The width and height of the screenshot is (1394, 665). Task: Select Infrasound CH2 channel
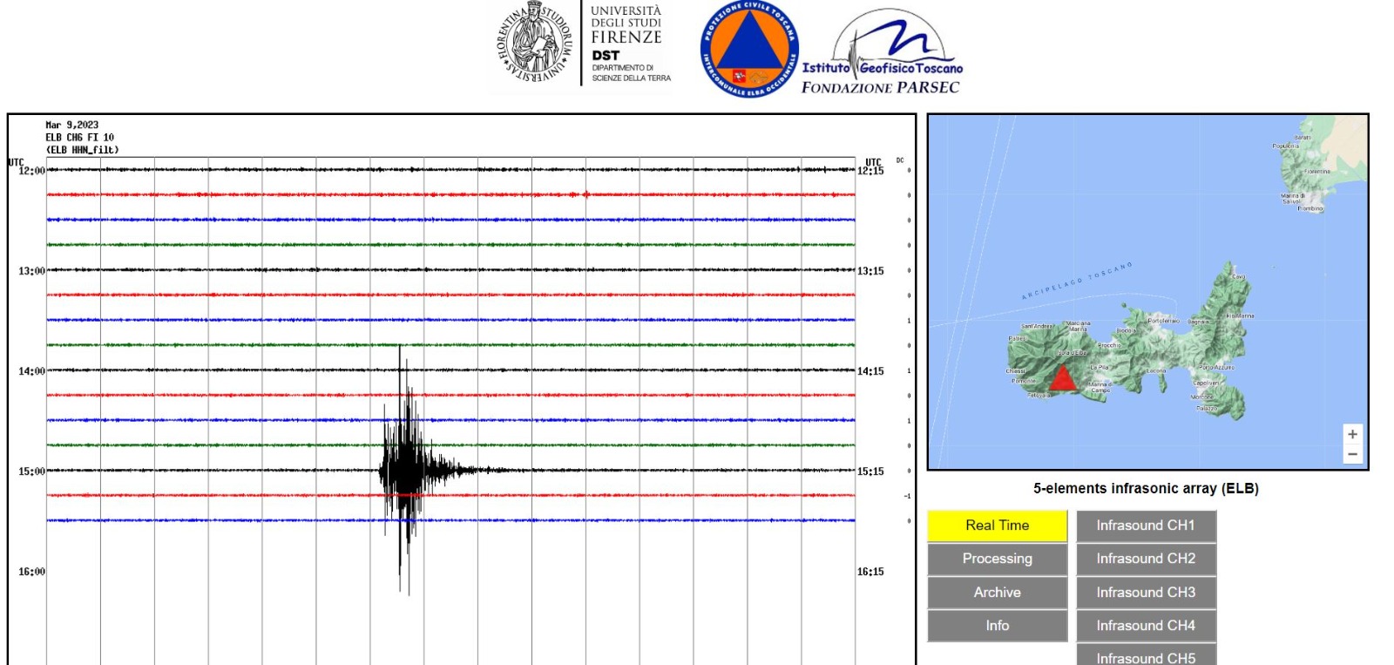[1145, 559]
